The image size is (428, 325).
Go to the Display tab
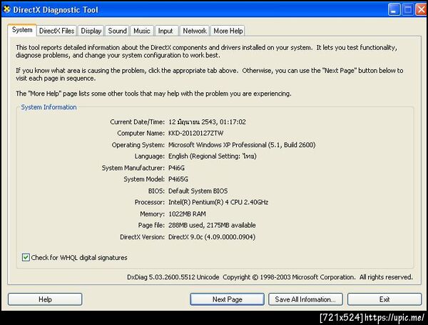pos(91,31)
